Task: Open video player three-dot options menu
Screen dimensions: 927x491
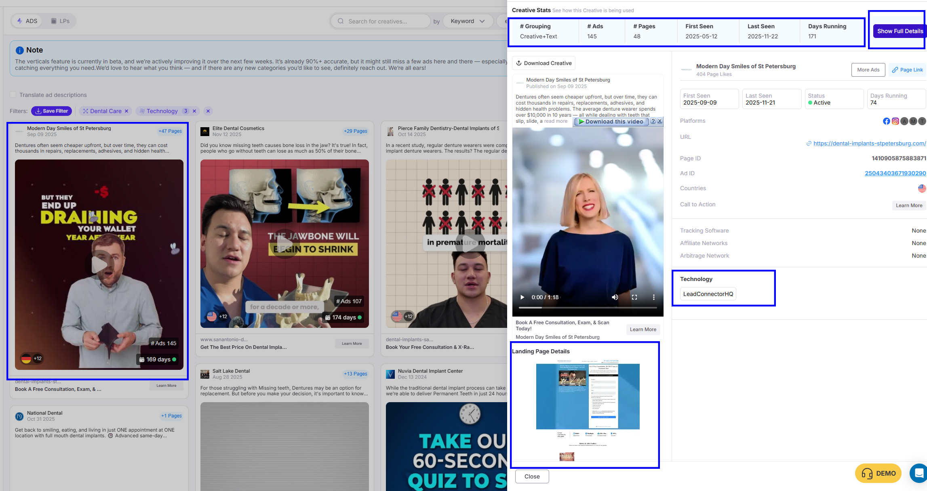Action: point(653,297)
